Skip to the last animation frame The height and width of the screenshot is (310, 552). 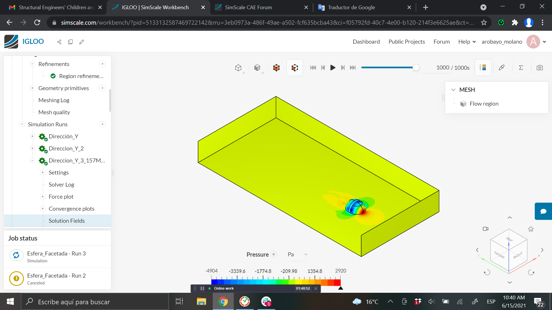(x=353, y=67)
